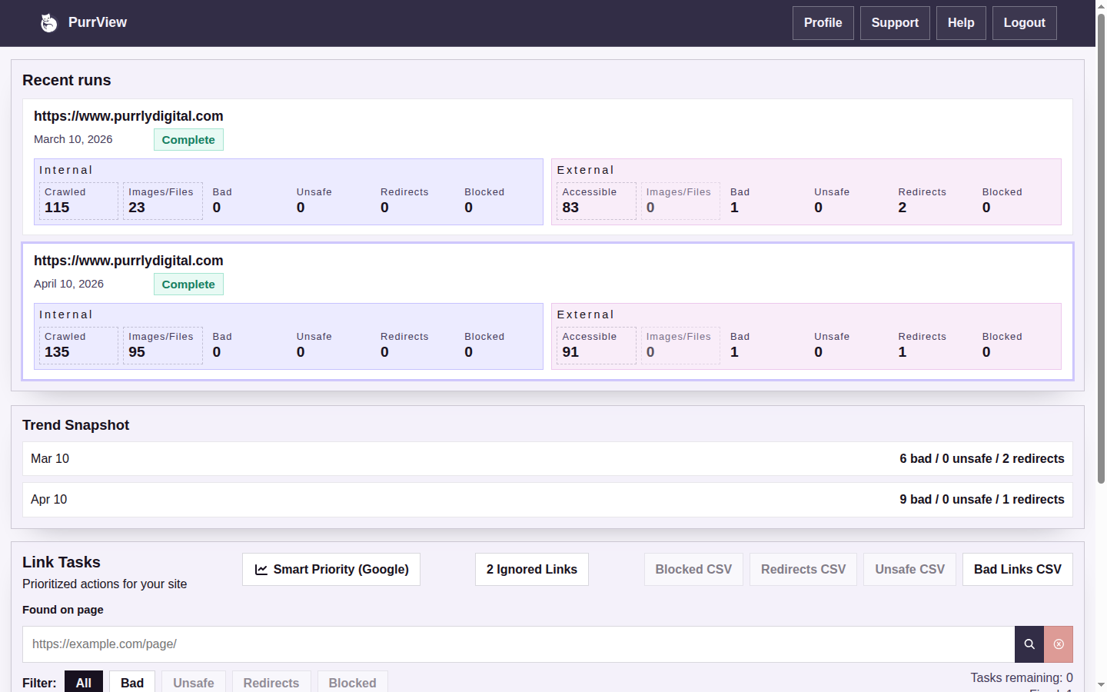This screenshot has width=1107, height=692.
Task: Click the Unsafe CSV export
Action: point(909,569)
